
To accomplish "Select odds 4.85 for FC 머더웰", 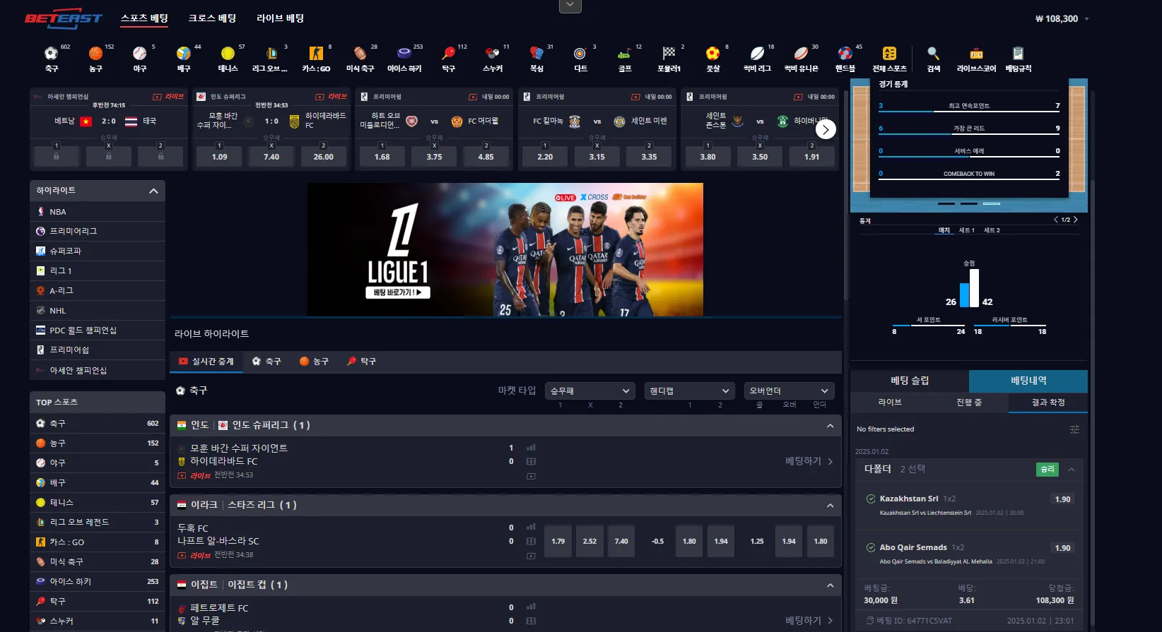I will click(x=486, y=157).
